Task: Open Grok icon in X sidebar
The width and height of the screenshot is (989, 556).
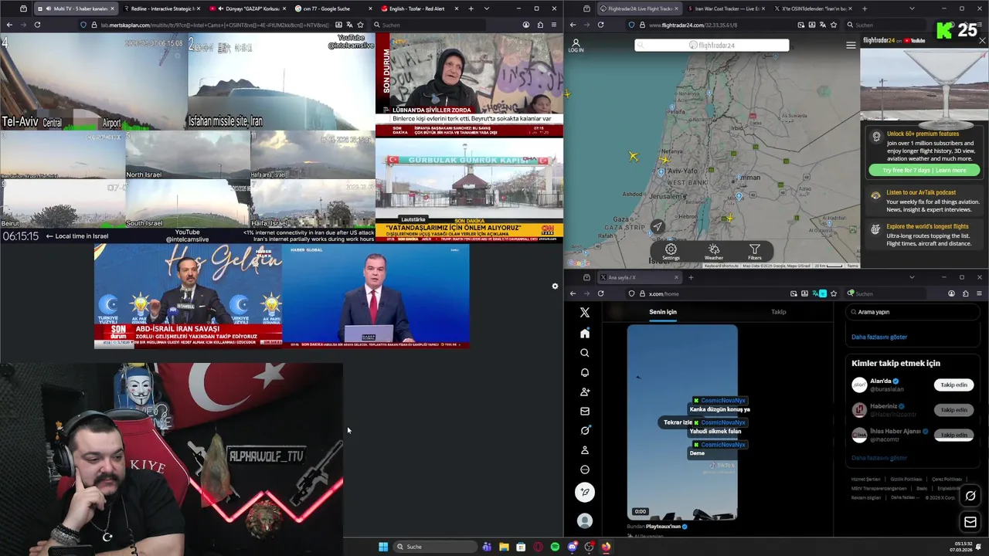Action: point(585,430)
